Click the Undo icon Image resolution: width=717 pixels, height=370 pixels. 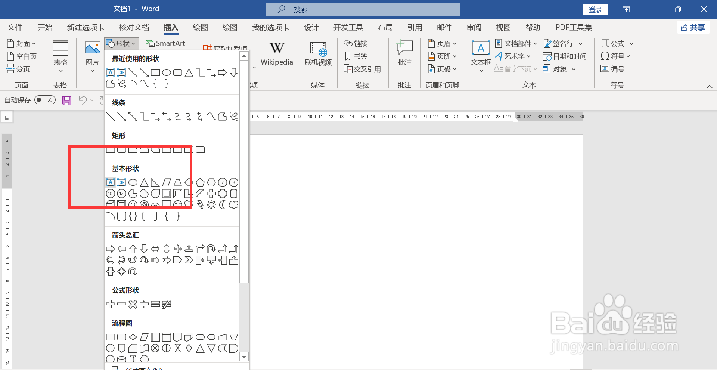[x=83, y=101]
